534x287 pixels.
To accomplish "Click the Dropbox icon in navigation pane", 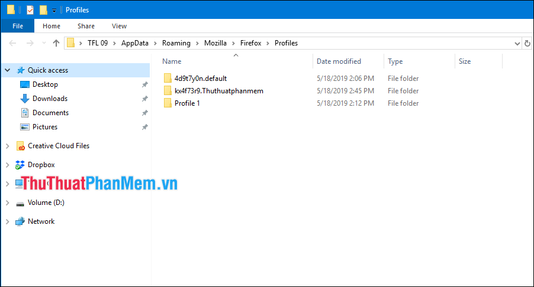I will pos(20,165).
